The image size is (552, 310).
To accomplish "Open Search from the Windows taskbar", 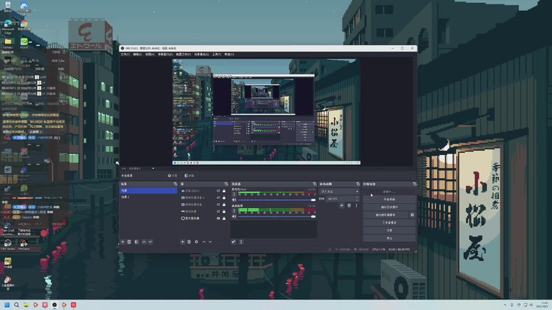I will click(x=16, y=304).
